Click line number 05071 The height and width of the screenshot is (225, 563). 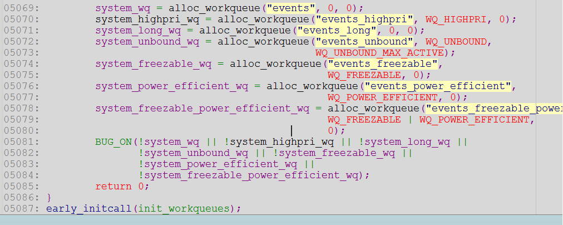(x=21, y=30)
